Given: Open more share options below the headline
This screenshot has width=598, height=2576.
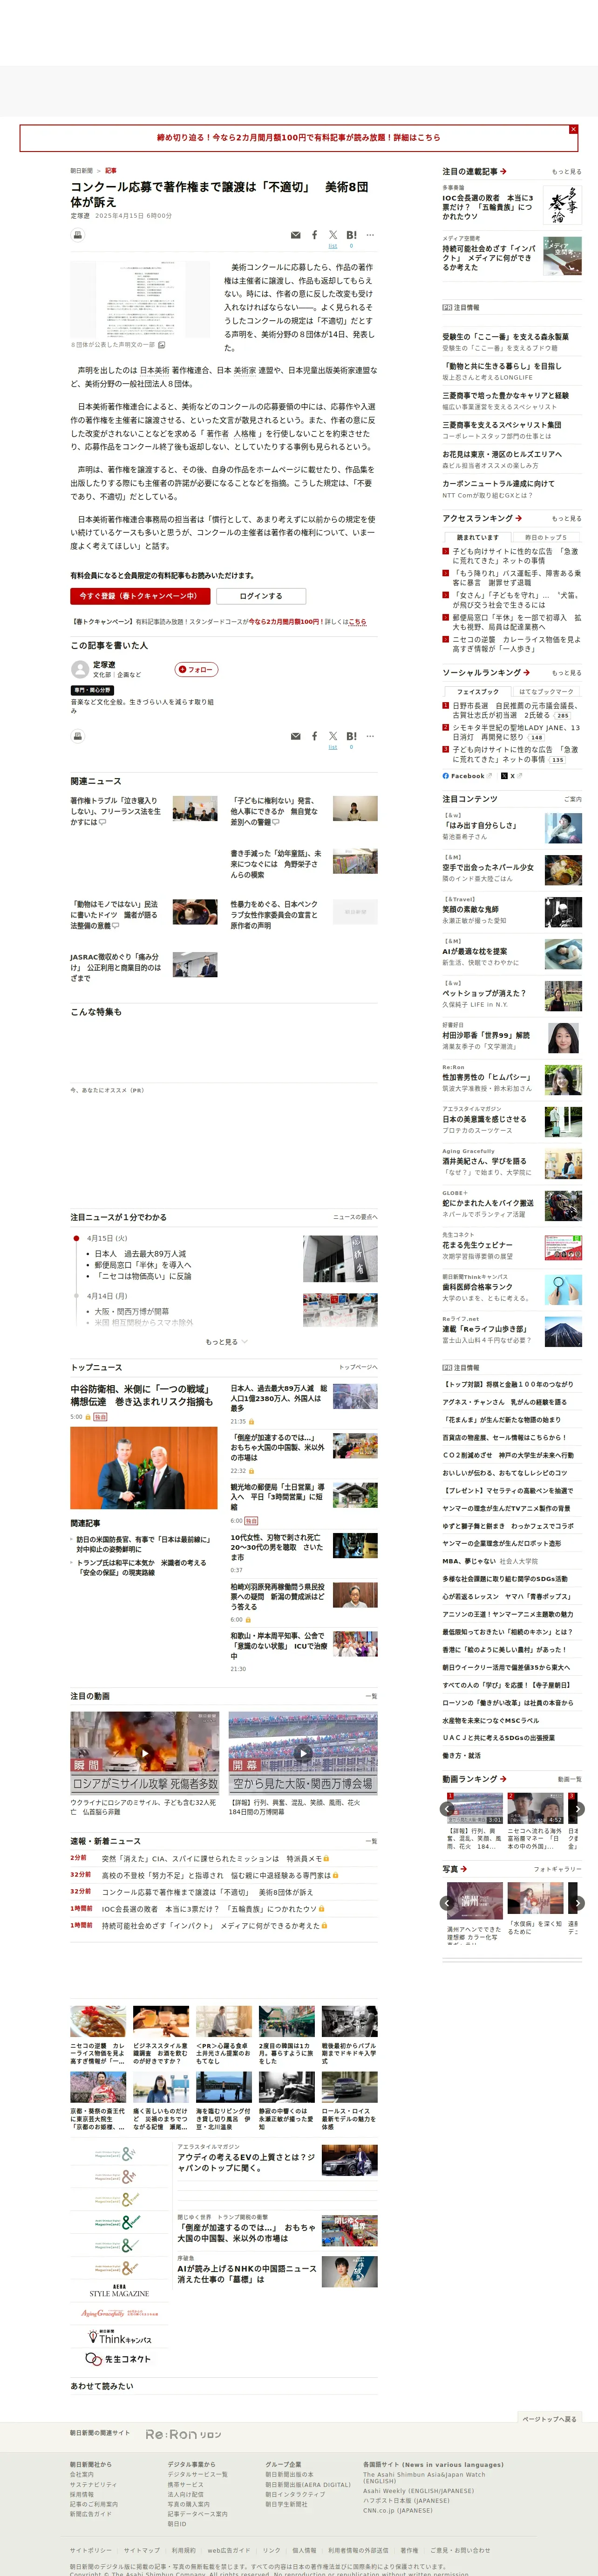Looking at the screenshot, I should click(370, 235).
